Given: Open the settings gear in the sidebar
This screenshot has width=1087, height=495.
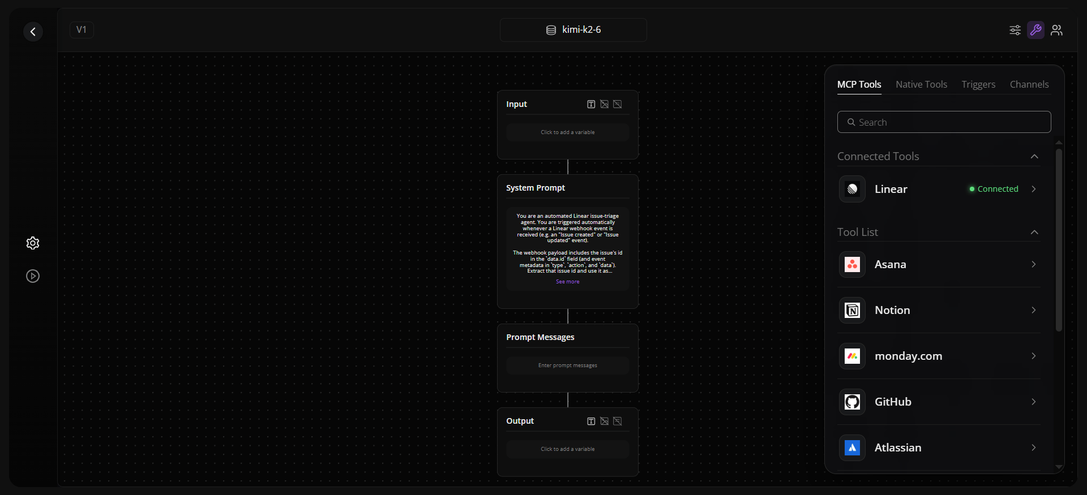Looking at the screenshot, I should 33,243.
